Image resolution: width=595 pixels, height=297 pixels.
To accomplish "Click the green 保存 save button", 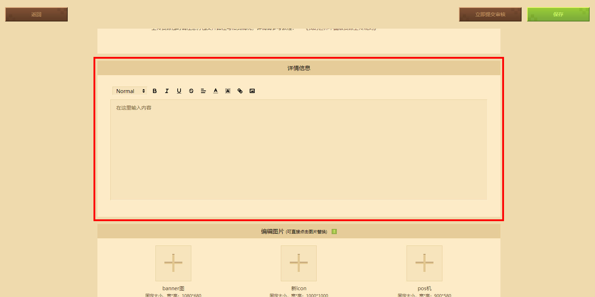I will (558, 14).
